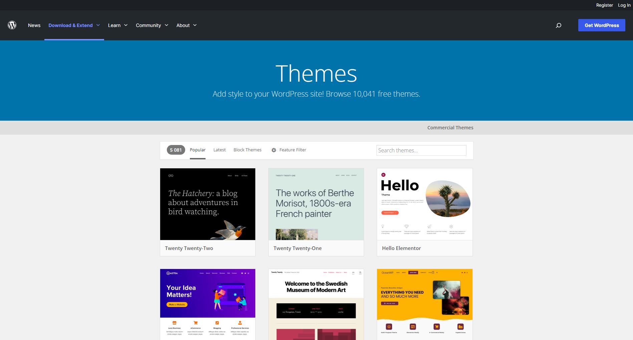Image resolution: width=633 pixels, height=340 pixels.
Task: Open the OceanWP theme preview thumbnail
Action: [424, 304]
